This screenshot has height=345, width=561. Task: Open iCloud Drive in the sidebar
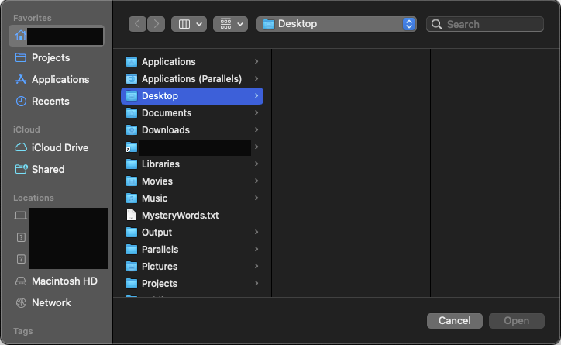coord(60,148)
